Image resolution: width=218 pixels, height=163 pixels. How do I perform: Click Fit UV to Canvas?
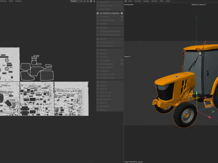point(110,43)
